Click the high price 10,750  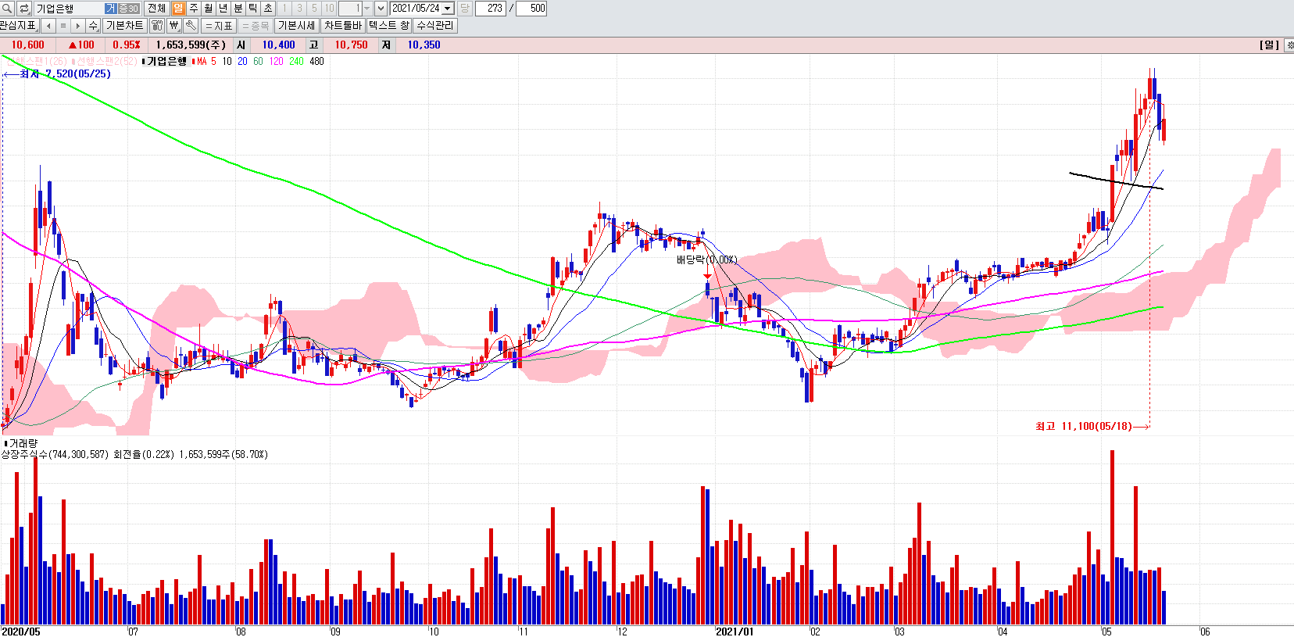[x=351, y=45]
